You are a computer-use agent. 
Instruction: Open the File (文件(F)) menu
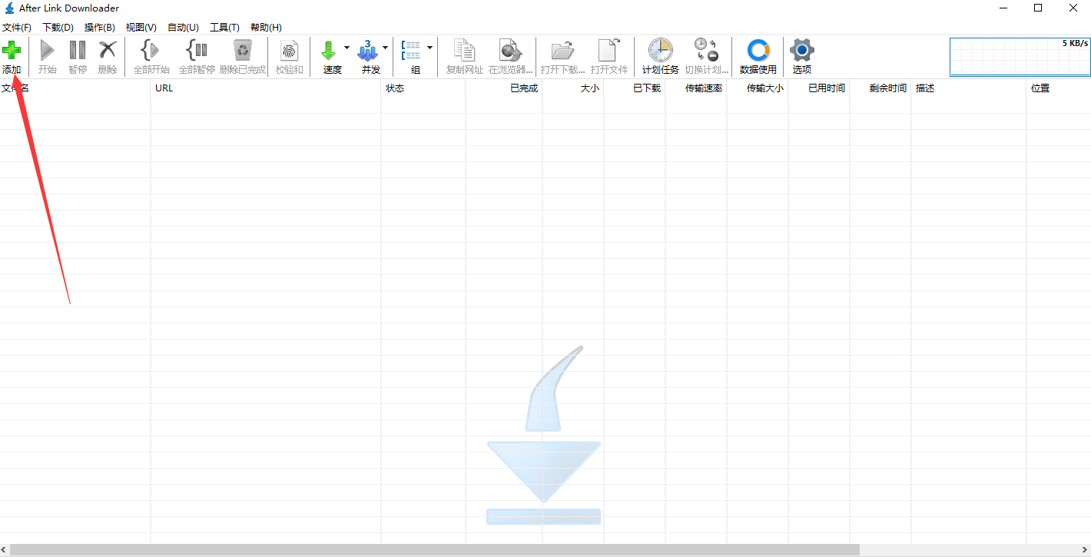coord(17,28)
